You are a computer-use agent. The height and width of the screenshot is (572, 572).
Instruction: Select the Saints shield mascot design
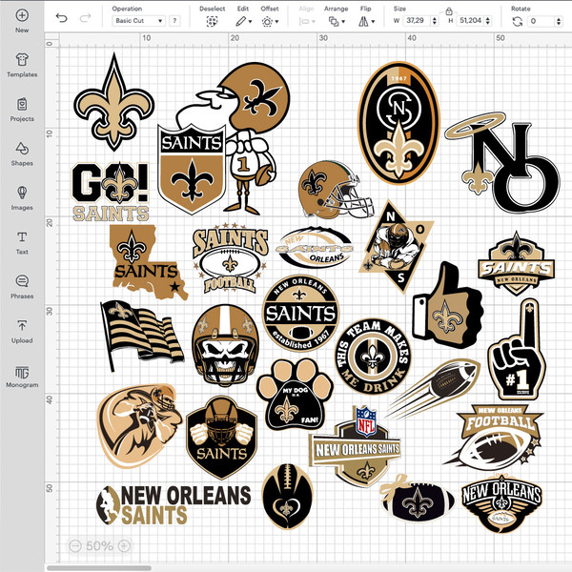(224, 138)
